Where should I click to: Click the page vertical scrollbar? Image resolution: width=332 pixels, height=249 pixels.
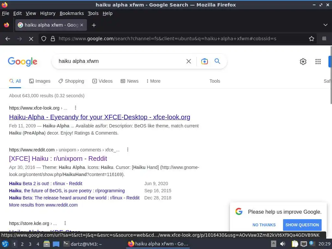click(x=331, y=75)
